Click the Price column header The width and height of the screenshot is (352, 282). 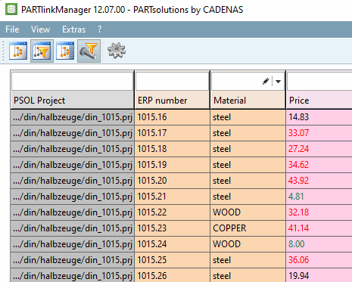[x=319, y=101]
